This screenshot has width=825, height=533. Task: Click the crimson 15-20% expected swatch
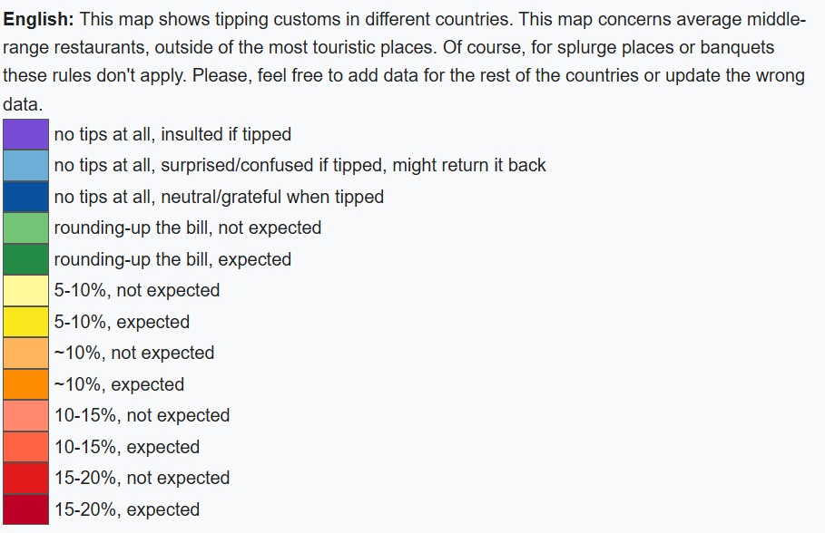[25, 509]
